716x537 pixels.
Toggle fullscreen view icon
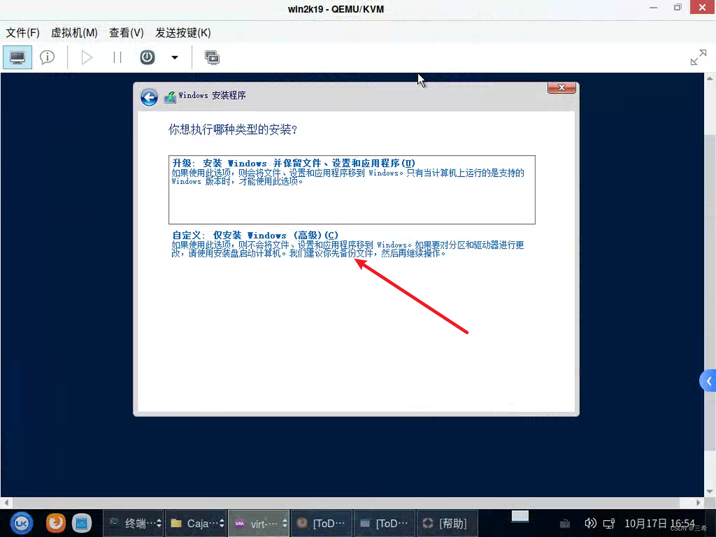pos(698,57)
